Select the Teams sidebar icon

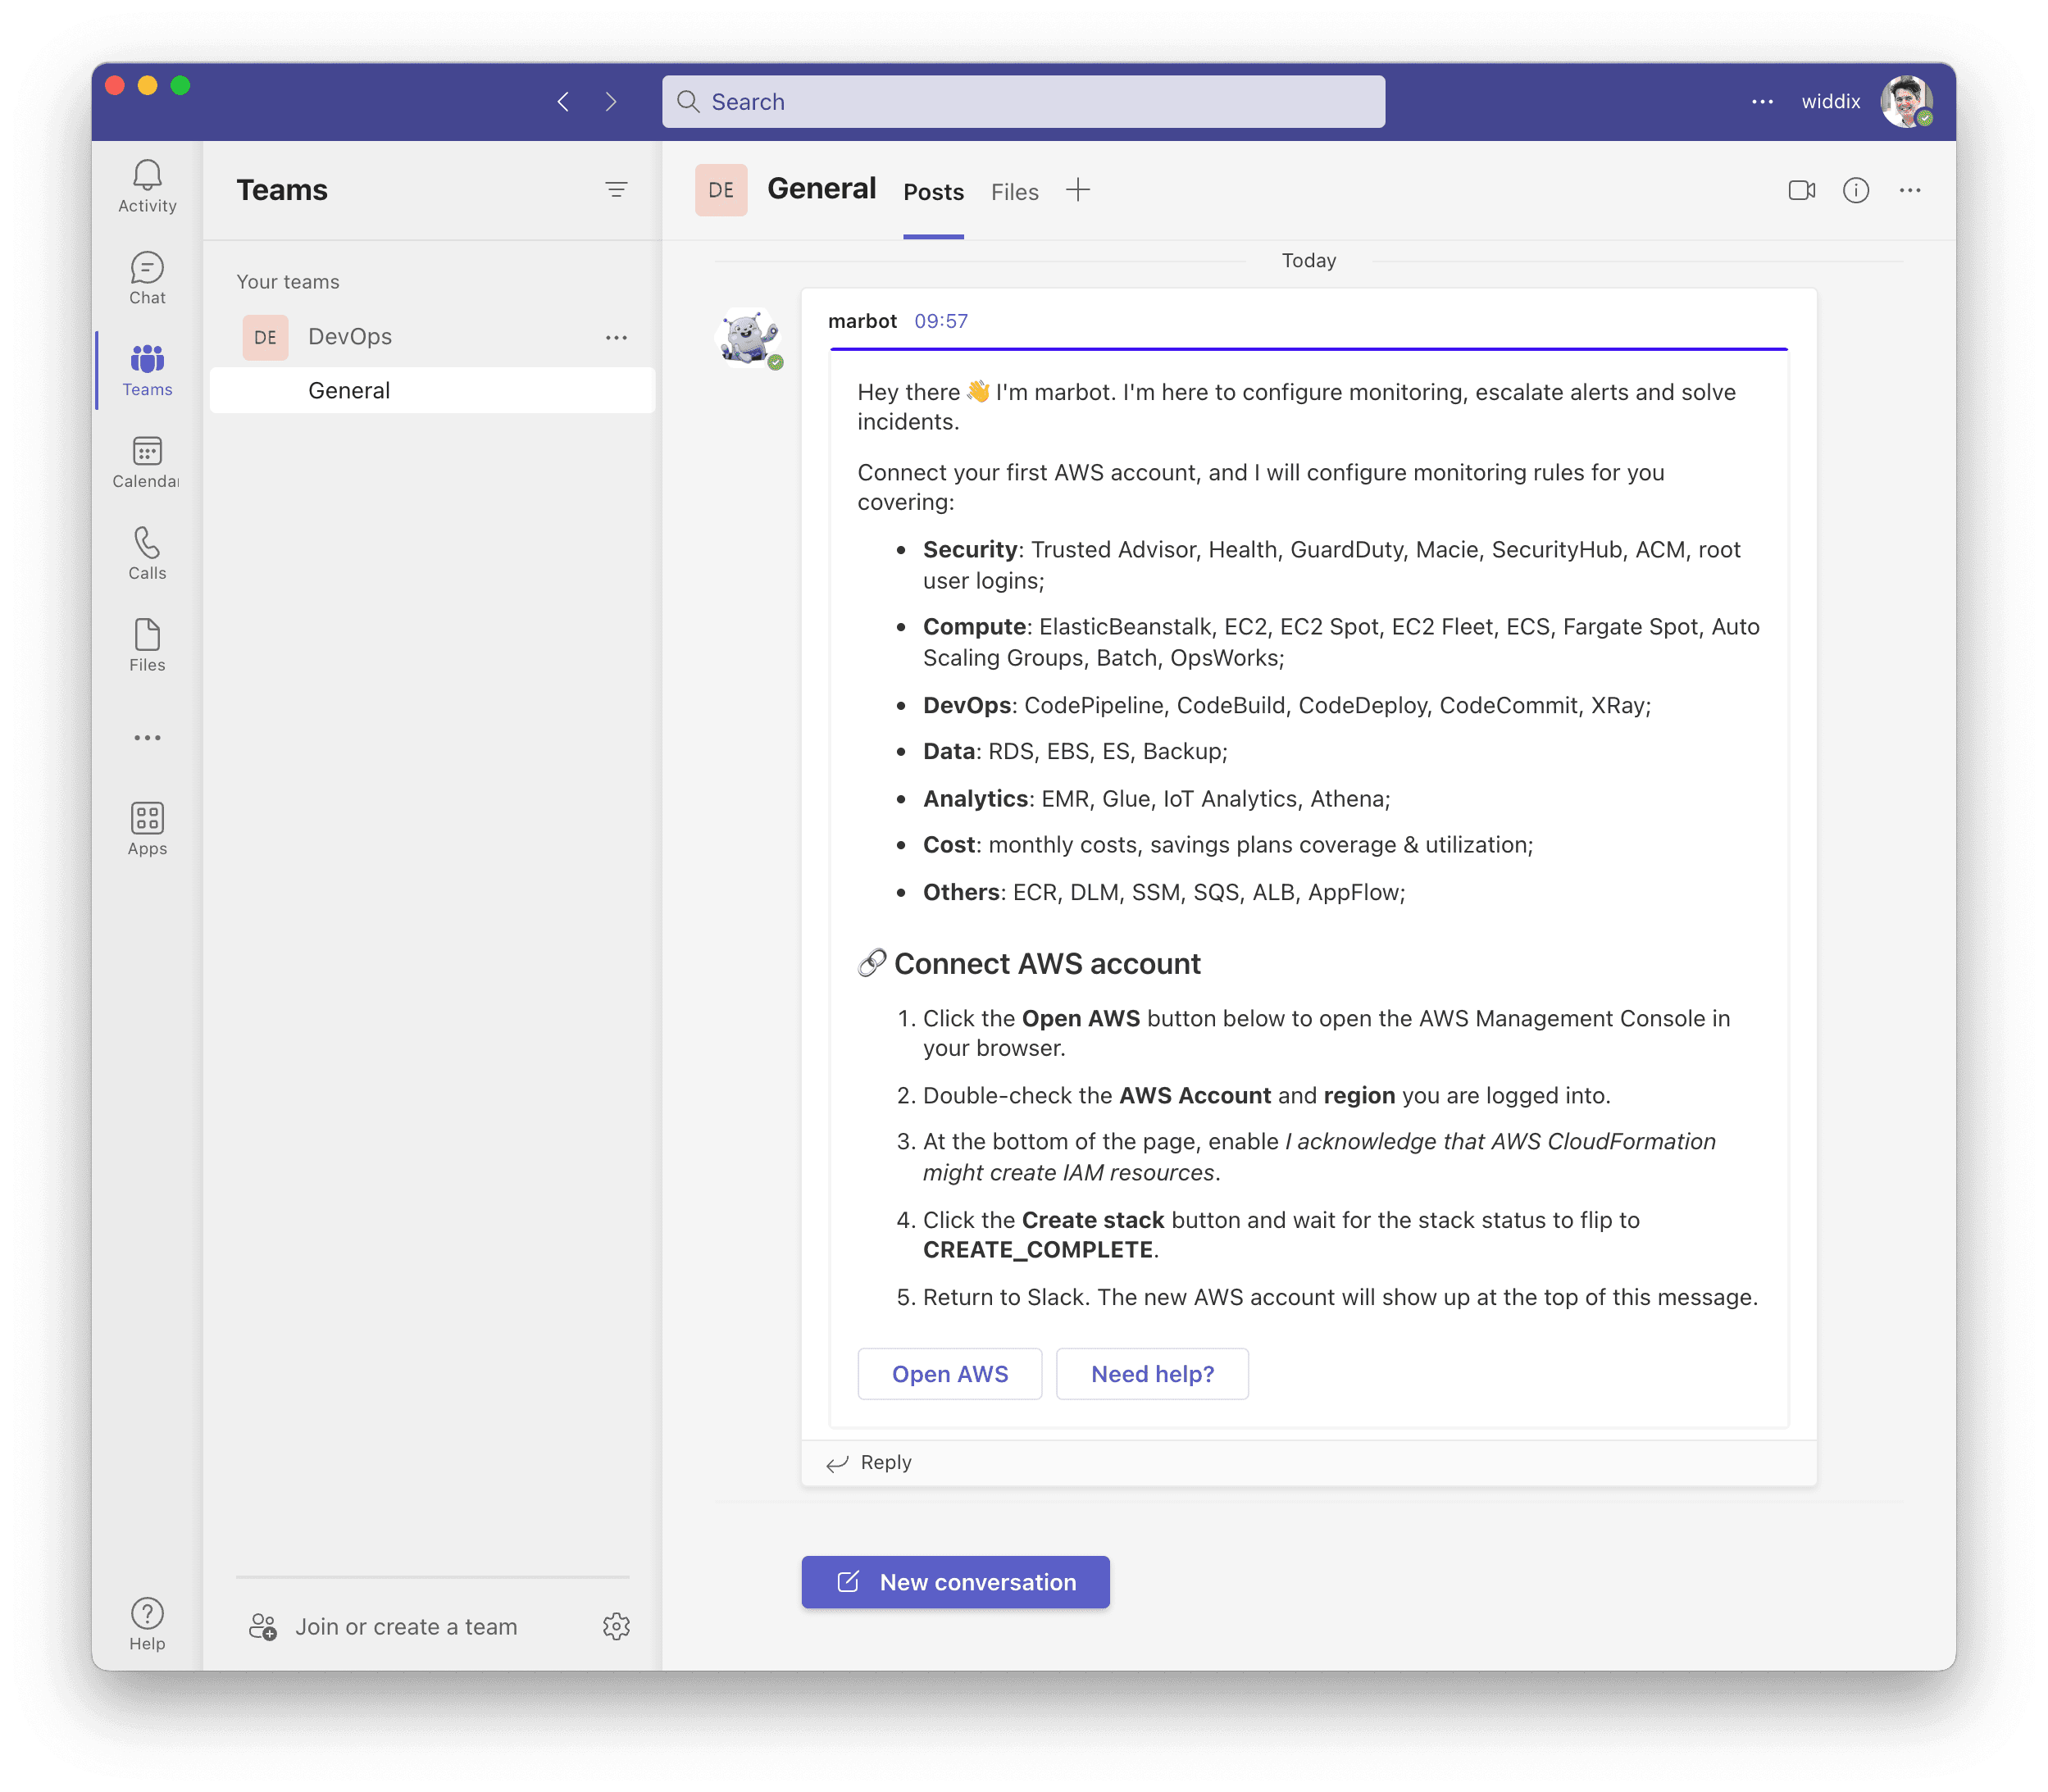[x=147, y=370]
